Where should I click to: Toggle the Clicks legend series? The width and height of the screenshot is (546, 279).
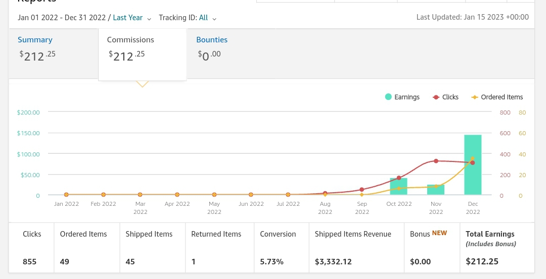(x=445, y=97)
